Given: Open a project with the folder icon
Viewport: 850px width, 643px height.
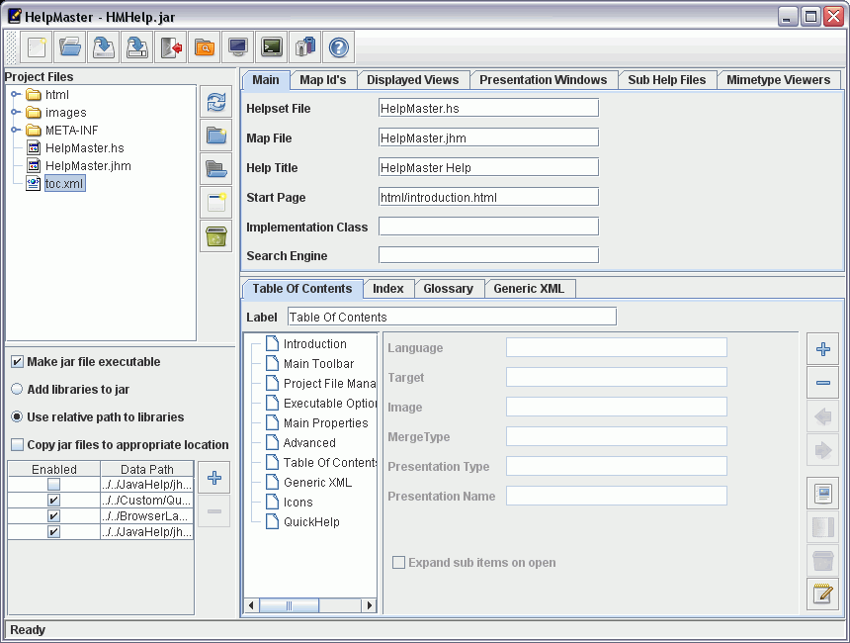Looking at the screenshot, I should click(70, 46).
